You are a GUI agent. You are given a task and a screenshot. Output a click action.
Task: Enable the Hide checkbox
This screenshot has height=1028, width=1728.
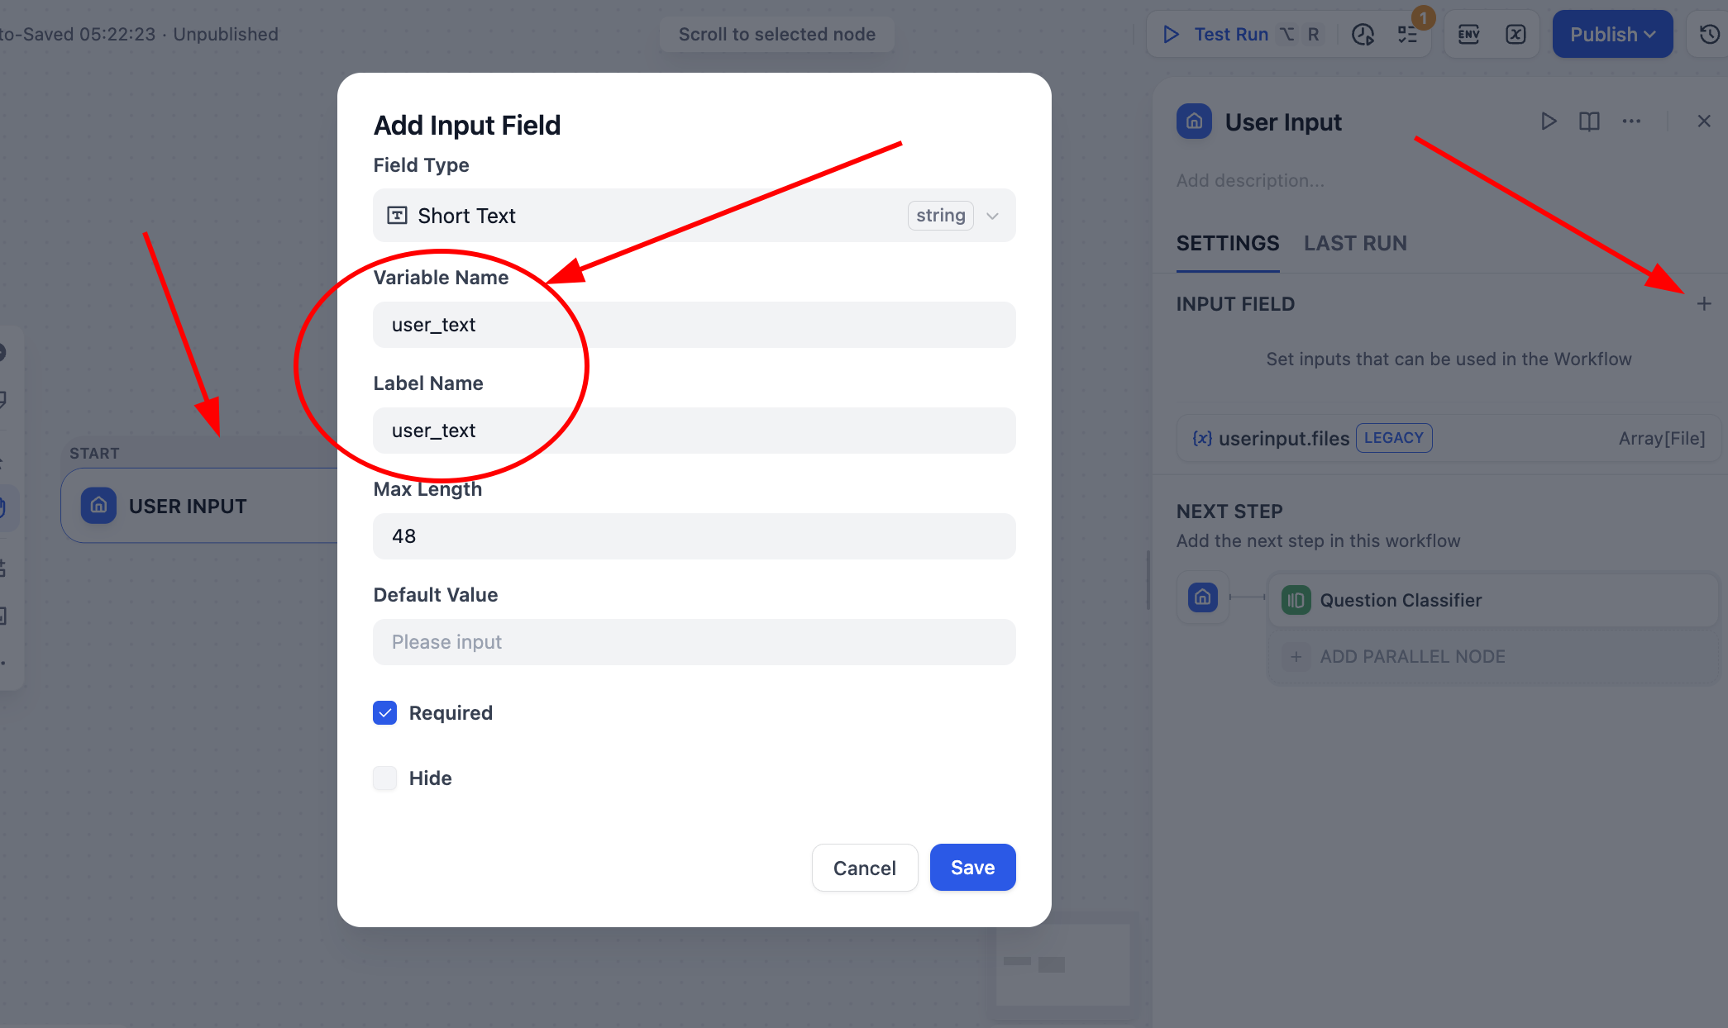click(385, 778)
